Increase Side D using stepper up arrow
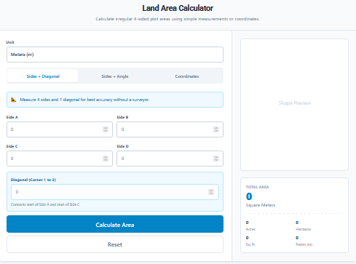Screen dimensions: 356x264 coord(216,157)
